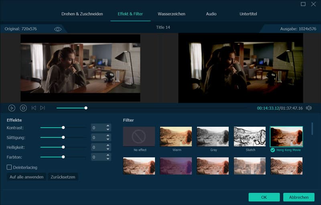Select the No effect filter

[x=139, y=137]
